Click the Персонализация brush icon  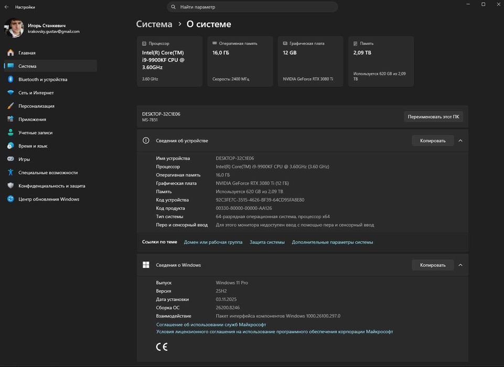pos(10,106)
